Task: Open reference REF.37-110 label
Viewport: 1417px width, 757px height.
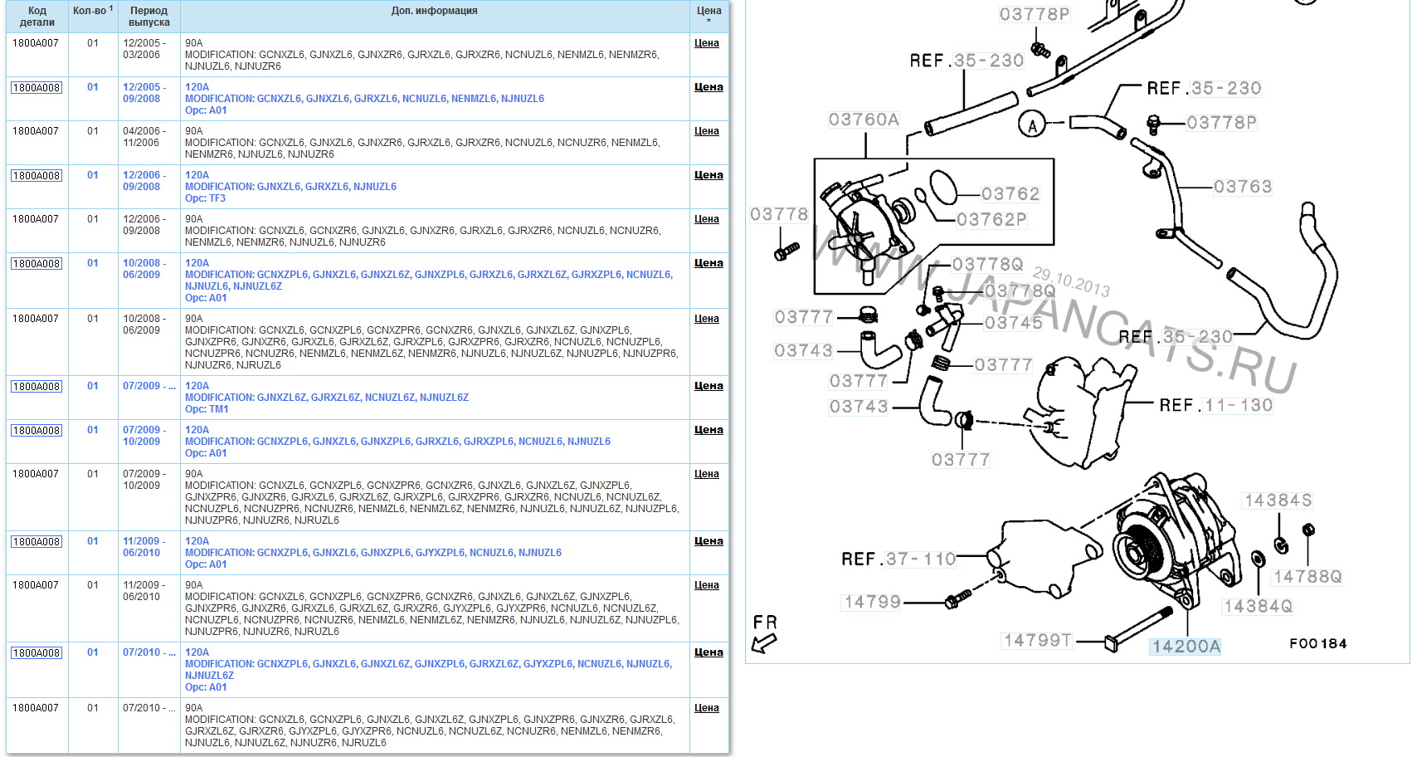Action: pyautogui.click(x=898, y=559)
